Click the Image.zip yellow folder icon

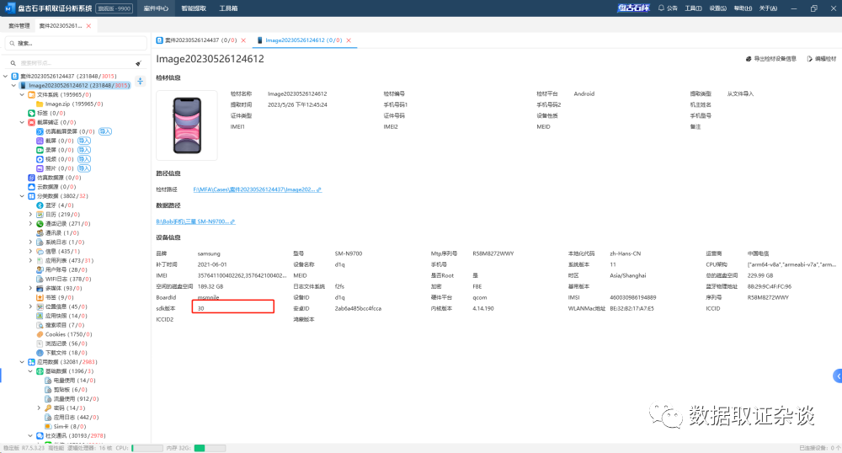click(x=40, y=104)
